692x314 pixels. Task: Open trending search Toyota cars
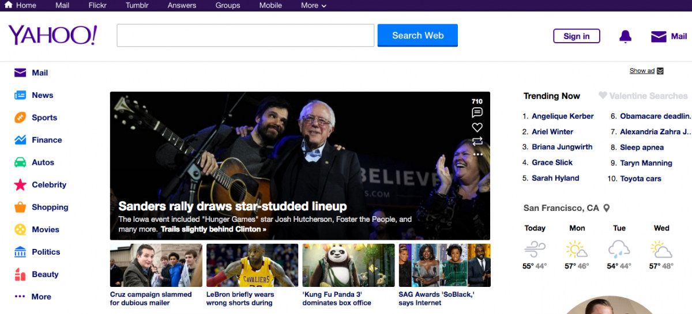point(641,179)
